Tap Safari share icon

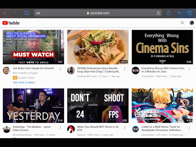169,13
